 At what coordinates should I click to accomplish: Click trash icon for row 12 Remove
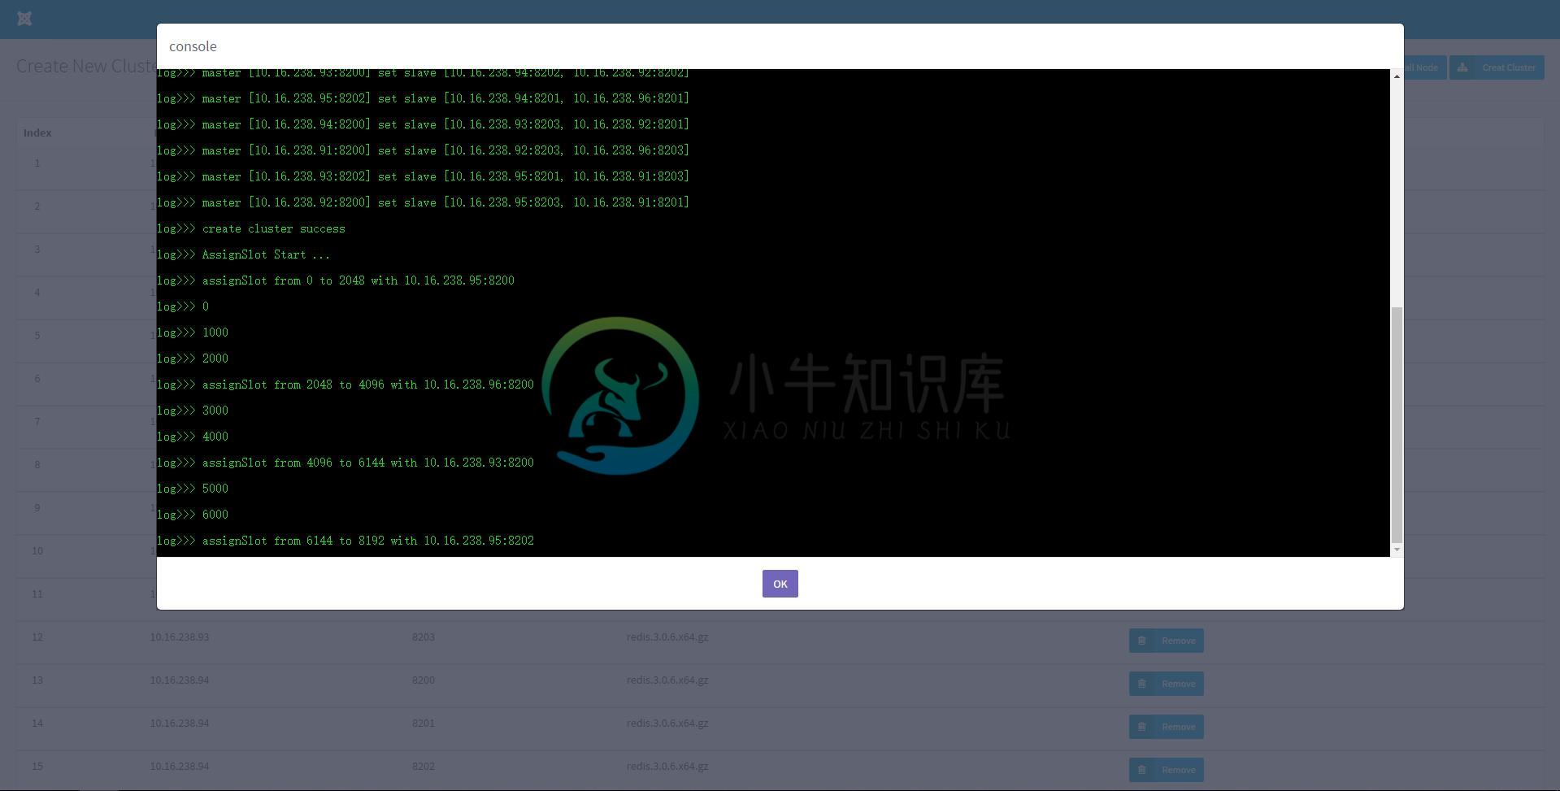[x=1141, y=641]
